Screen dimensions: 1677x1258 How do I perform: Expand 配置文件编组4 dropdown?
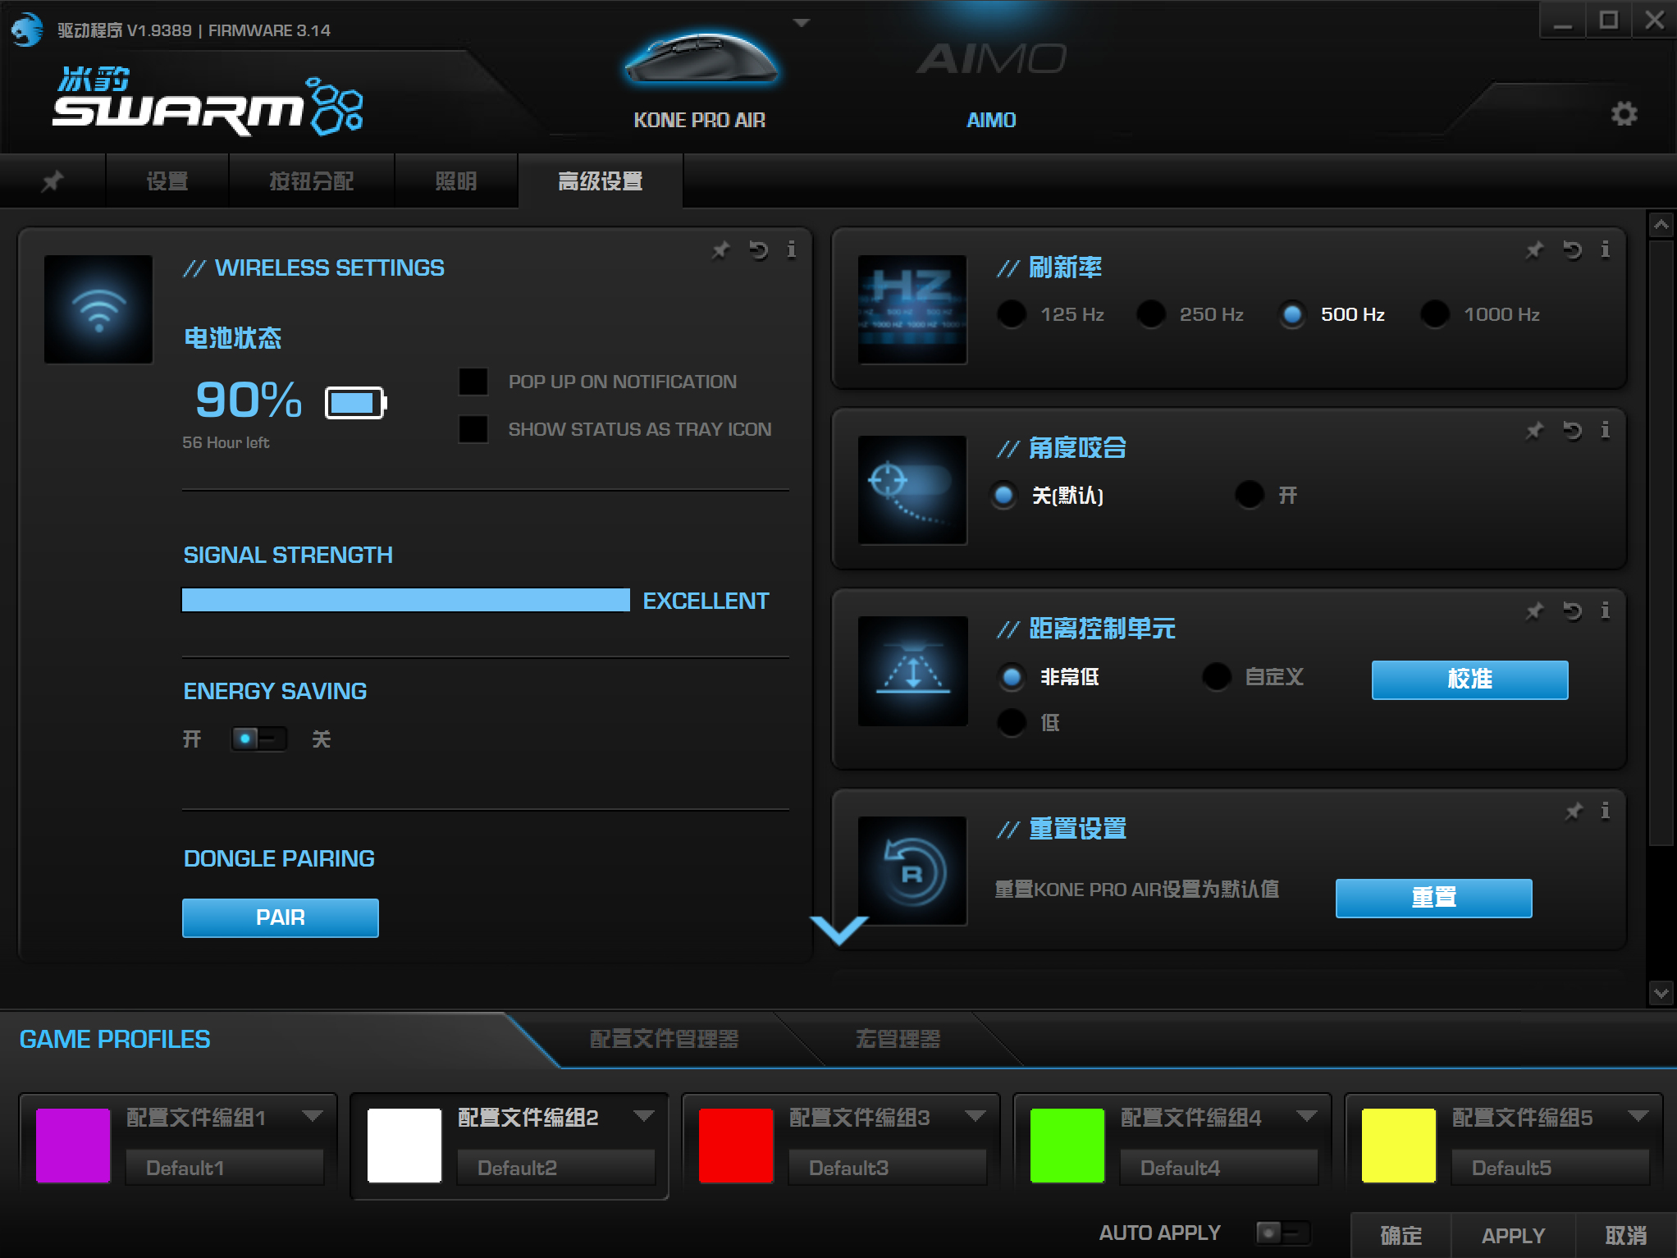(1307, 1116)
